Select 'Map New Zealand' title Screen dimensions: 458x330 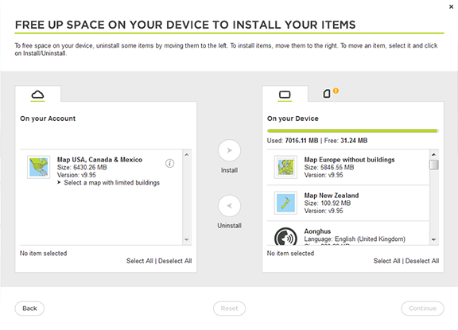click(332, 196)
